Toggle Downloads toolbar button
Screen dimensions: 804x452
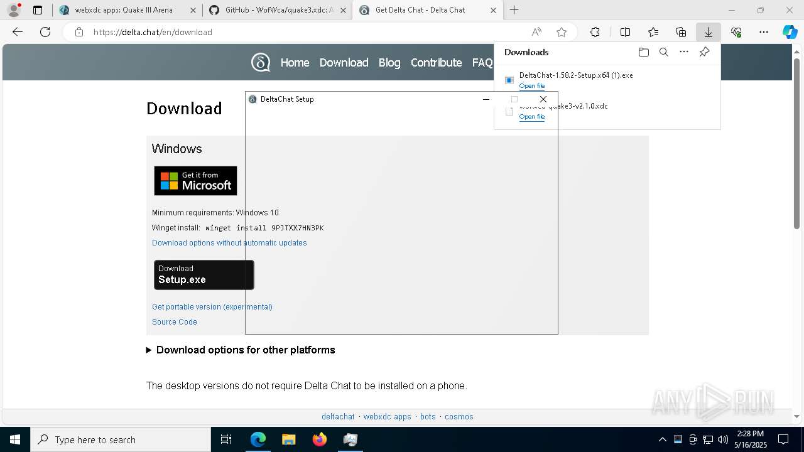709,32
